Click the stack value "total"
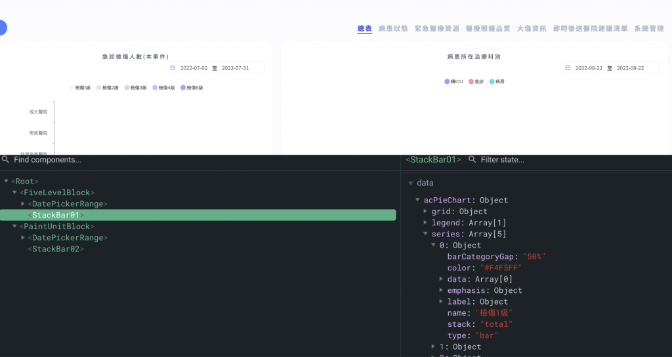Screen dimensions: 672x357 click(496, 324)
